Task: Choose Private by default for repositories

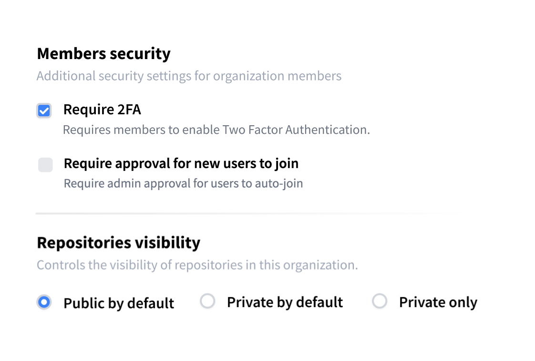Action: [208, 302]
